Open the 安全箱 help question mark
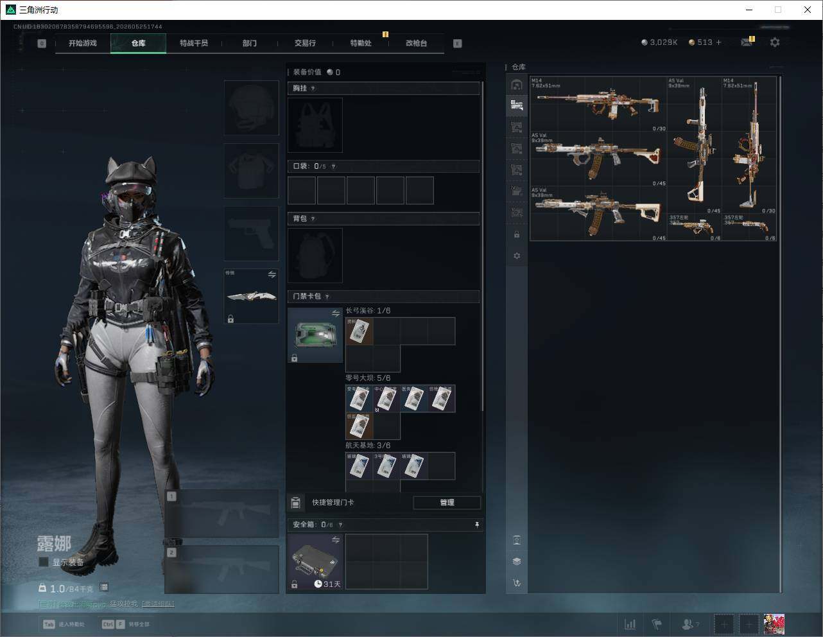This screenshot has height=637, width=823. pyautogui.click(x=340, y=525)
